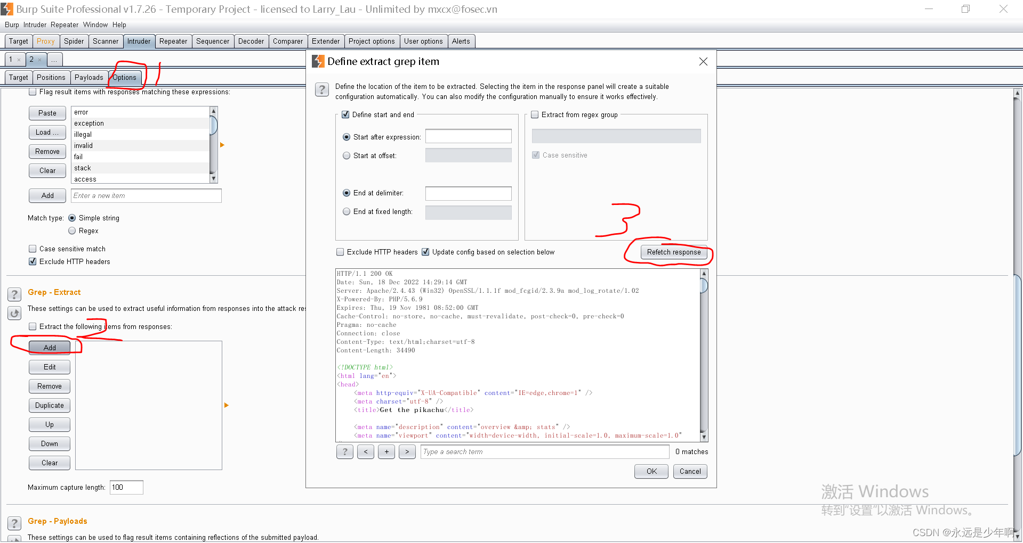1023x543 pixels.
Task: Enable 'Extract the following items from responses'
Action: [x=33, y=326]
